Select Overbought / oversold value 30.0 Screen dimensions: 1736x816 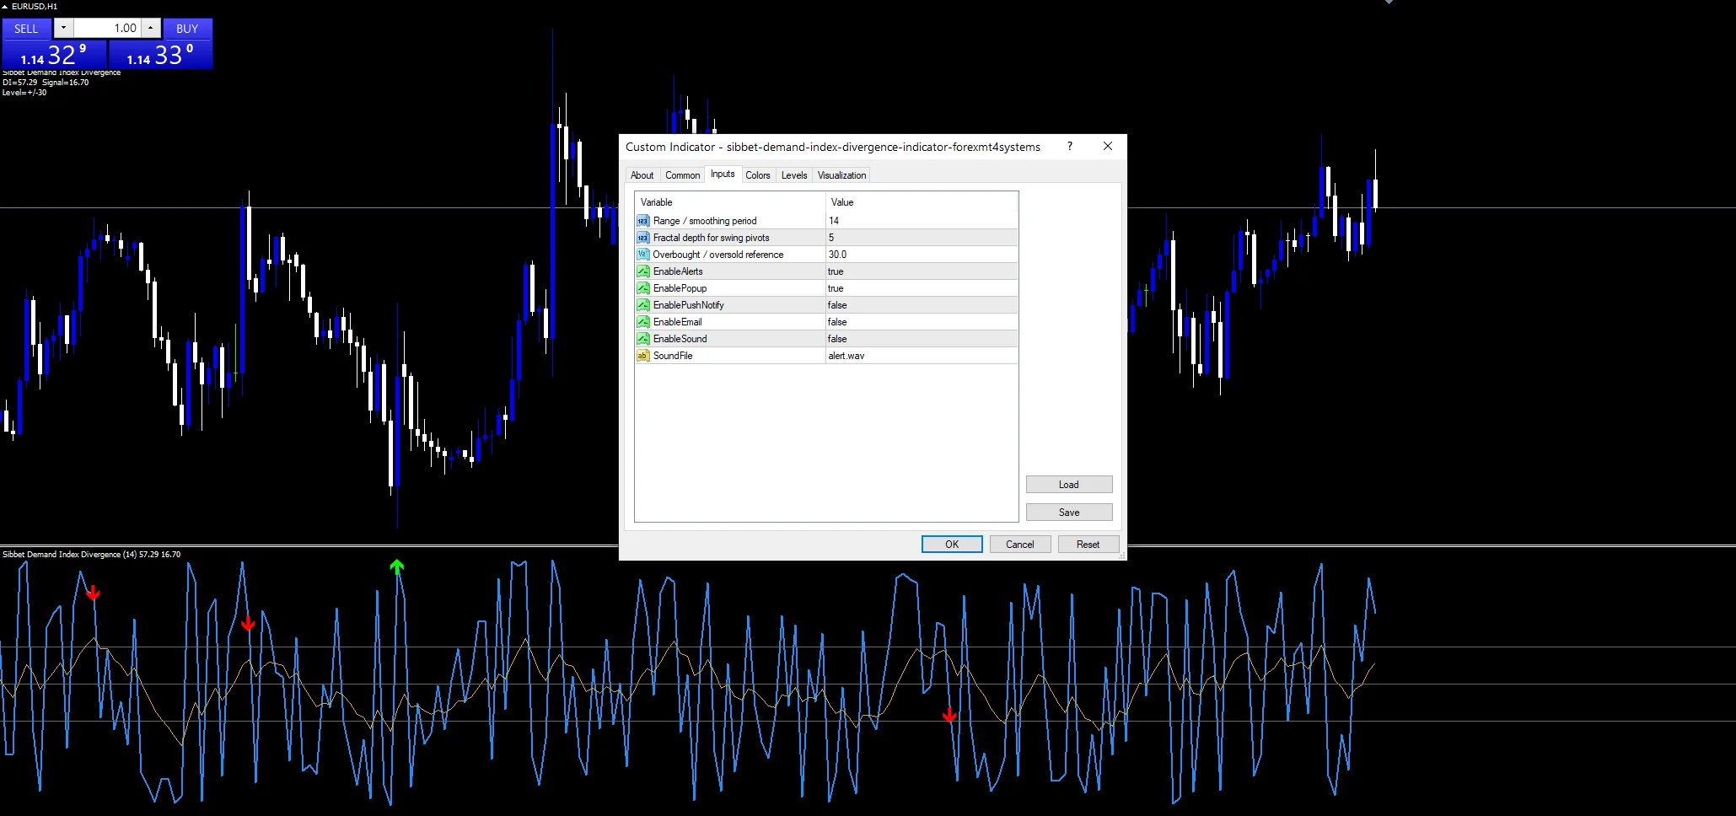coord(922,255)
